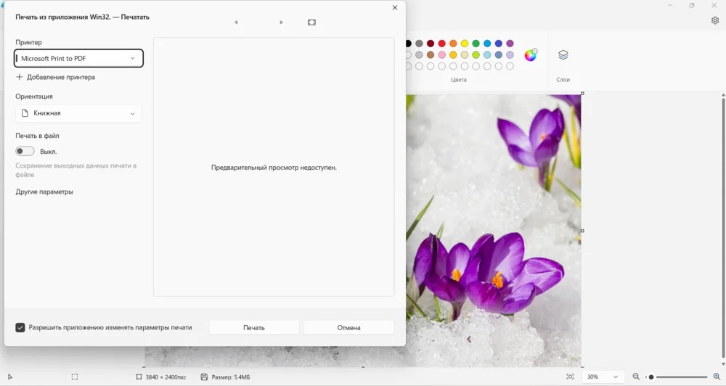Open the Другие параметры link
The width and height of the screenshot is (726, 386).
pos(44,192)
